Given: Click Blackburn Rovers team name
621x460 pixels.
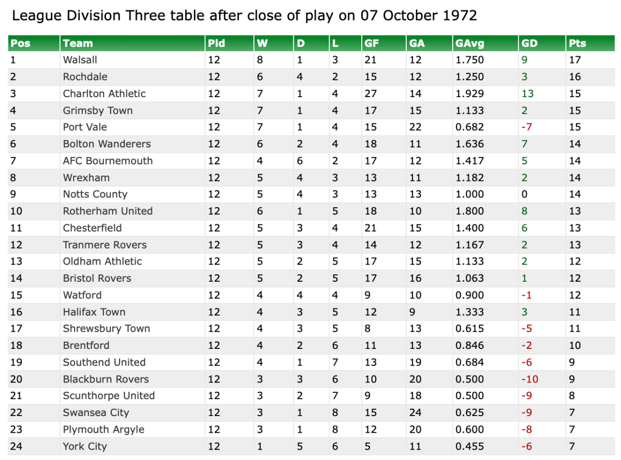Looking at the screenshot, I should [x=106, y=379].
